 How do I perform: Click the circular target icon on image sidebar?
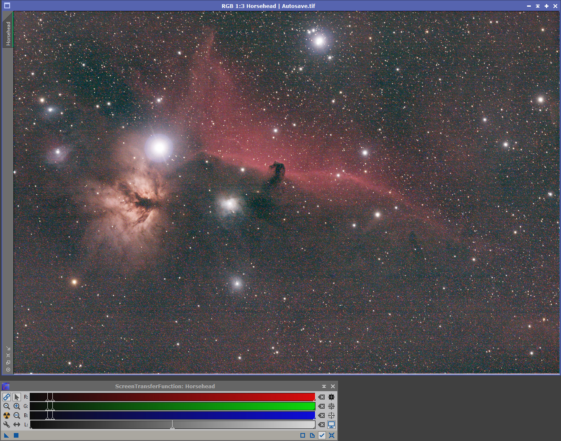click(x=8, y=370)
